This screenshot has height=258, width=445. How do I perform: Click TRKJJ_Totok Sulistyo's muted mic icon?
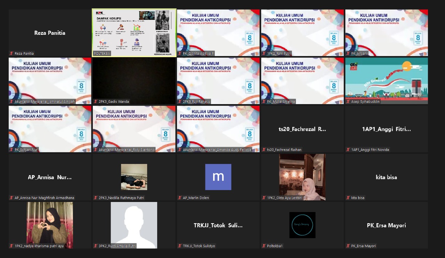pyautogui.click(x=180, y=246)
